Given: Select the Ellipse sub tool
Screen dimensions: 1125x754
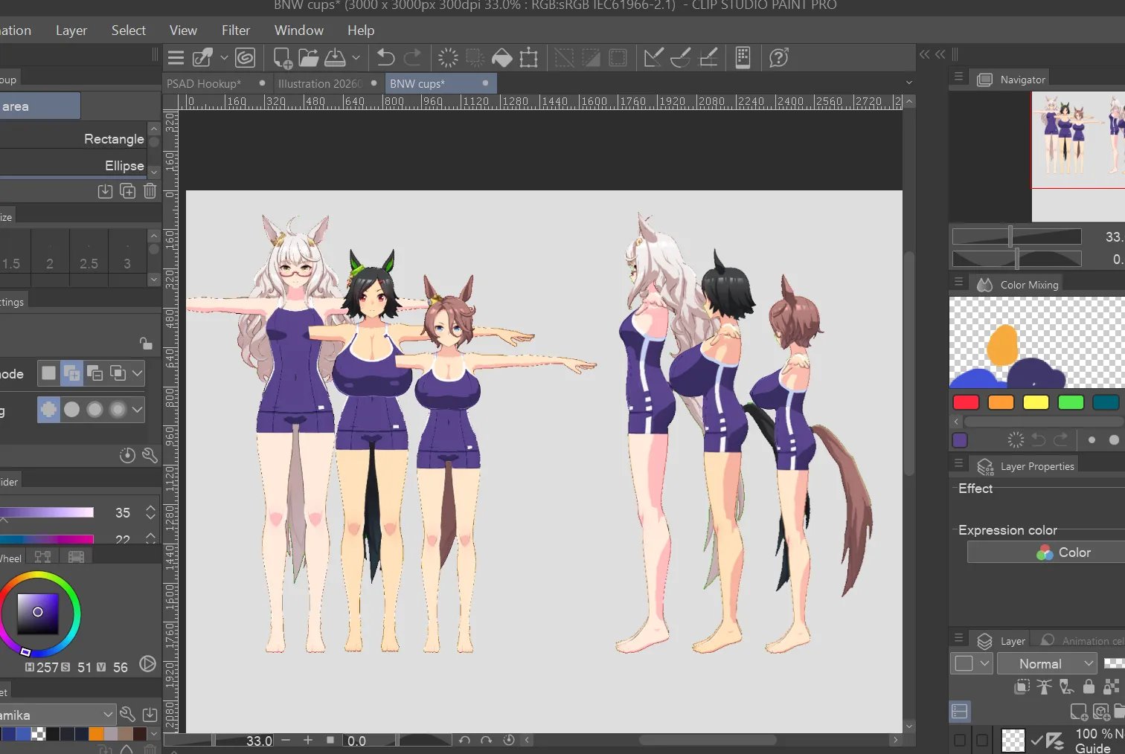Looking at the screenshot, I should 73,165.
